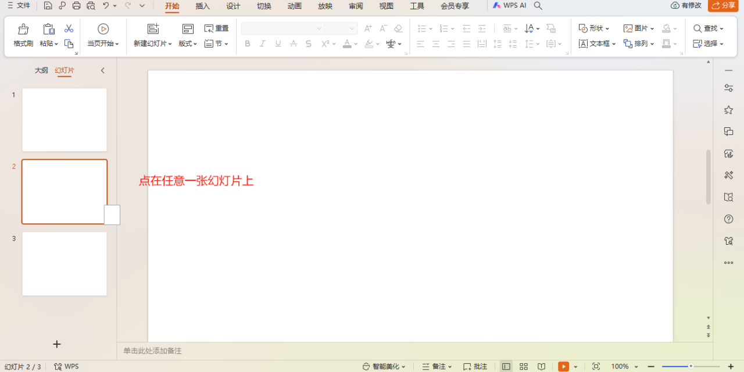Click the 分享 (Share) button
The height and width of the screenshot is (372, 744).
(724, 6)
